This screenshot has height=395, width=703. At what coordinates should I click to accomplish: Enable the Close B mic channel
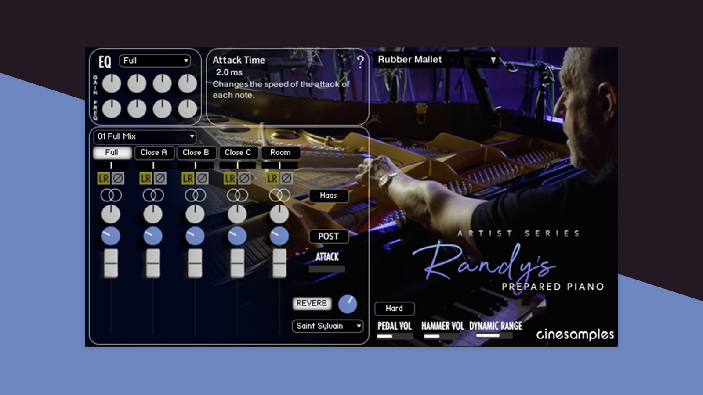point(196,152)
